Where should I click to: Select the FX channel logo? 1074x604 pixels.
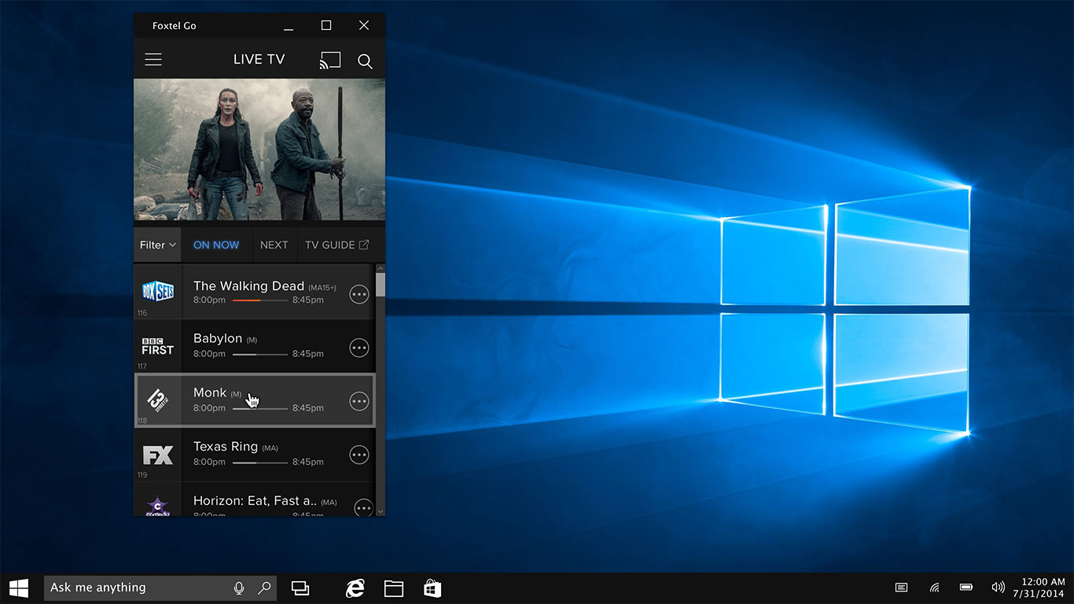(x=158, y=455)
